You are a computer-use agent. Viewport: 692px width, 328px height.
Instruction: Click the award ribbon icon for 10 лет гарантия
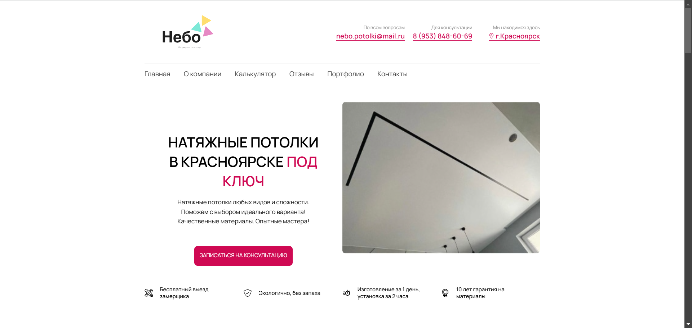pyautogui.click(x=445, y=293)
